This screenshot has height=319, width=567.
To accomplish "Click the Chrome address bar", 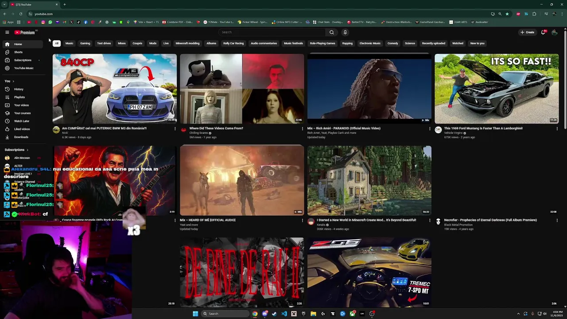I will click(x=261, y=14).
